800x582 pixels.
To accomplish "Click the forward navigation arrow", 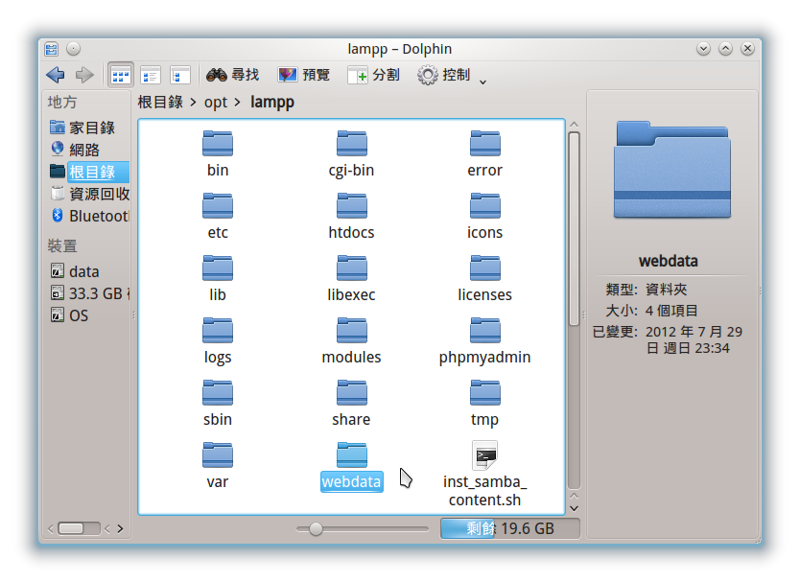I will point(84,75).
